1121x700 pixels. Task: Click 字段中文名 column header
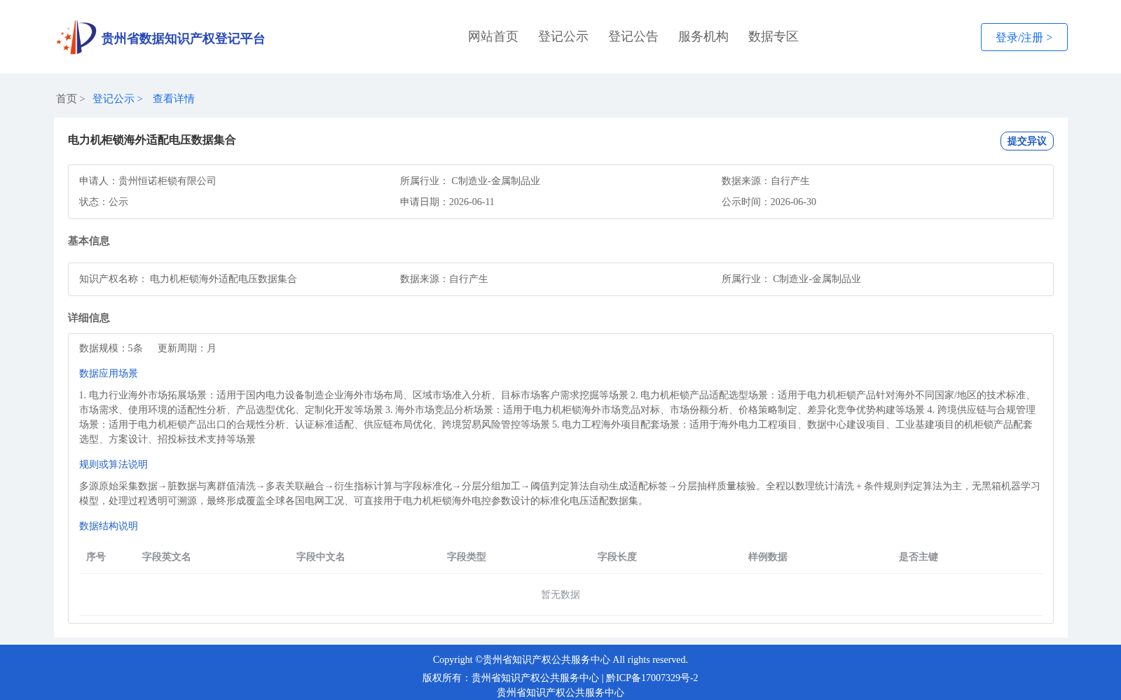321,556
